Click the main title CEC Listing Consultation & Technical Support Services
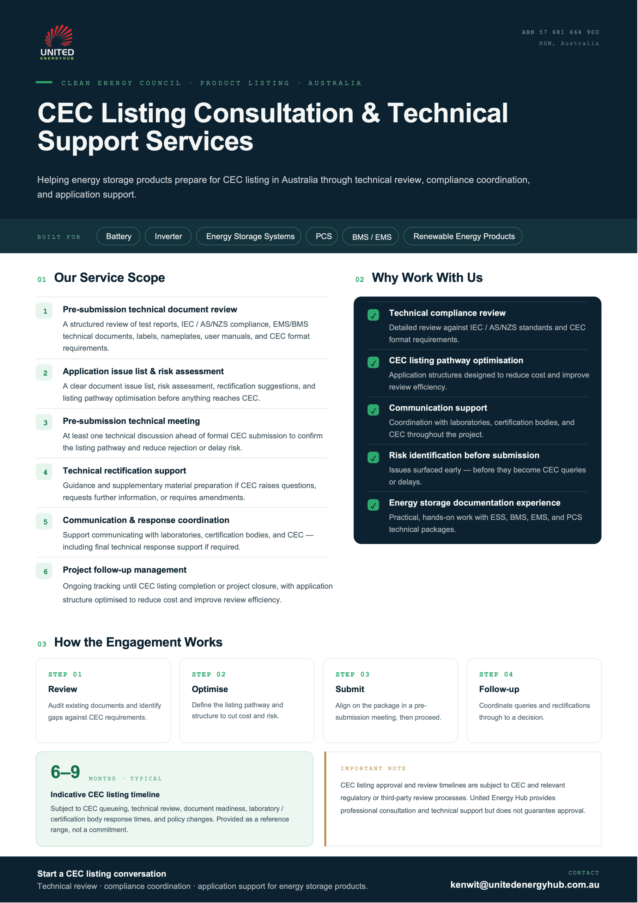The height and width of the screenshot is (903, 638). click(273, 127)
